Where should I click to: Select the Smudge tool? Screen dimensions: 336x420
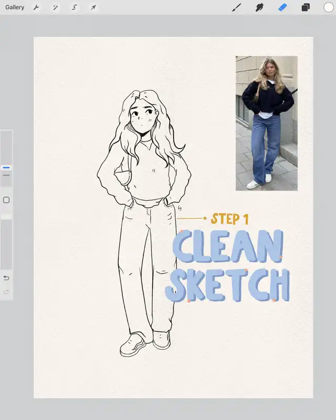click(259, 7)
